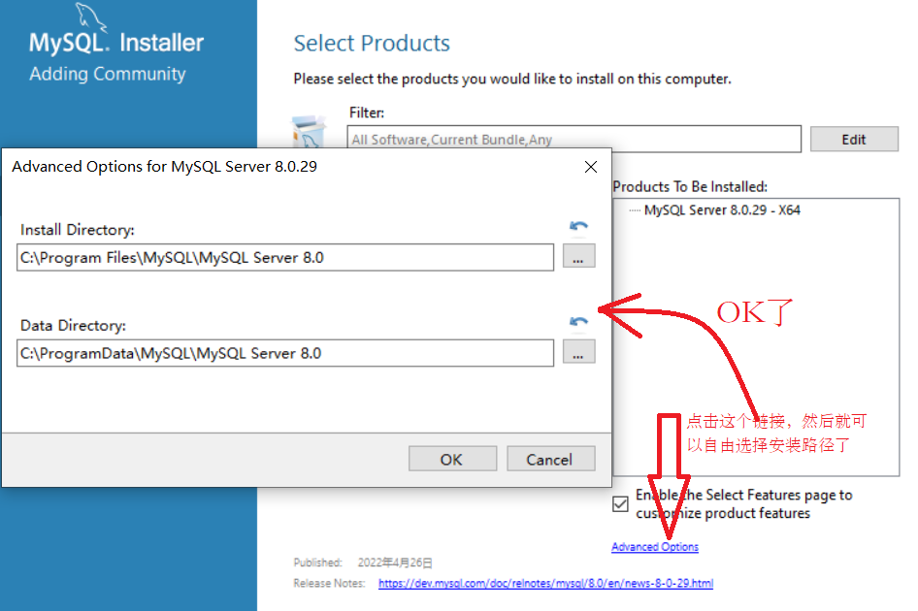Reset Install Directory with the undo arrow

pos(578,226)
